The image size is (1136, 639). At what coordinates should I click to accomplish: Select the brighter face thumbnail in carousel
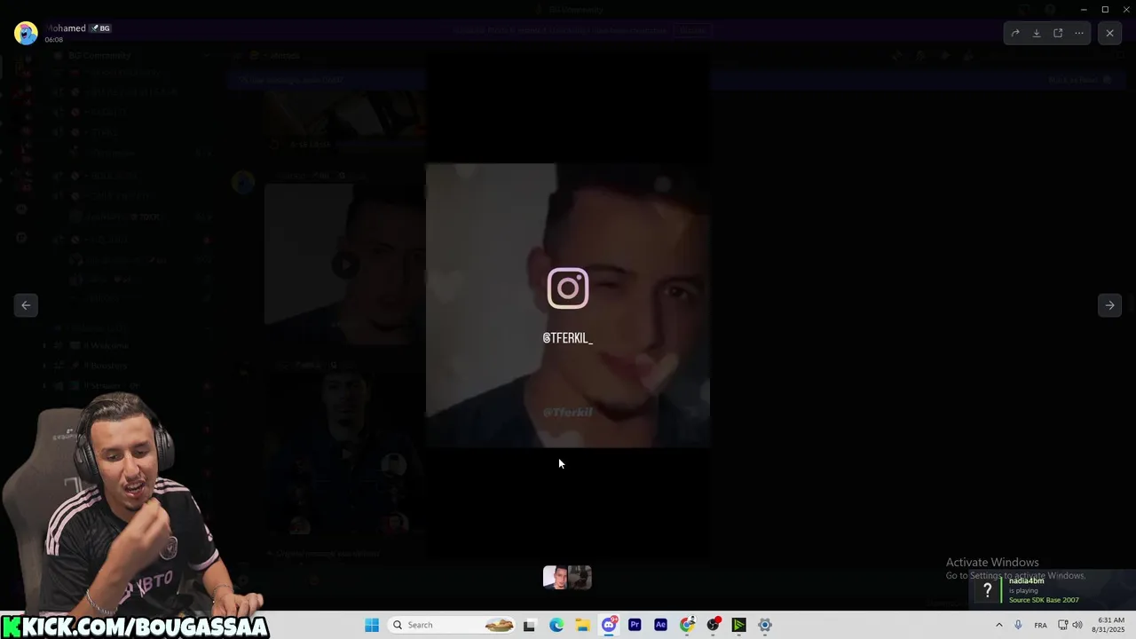(x=555, y=578)
